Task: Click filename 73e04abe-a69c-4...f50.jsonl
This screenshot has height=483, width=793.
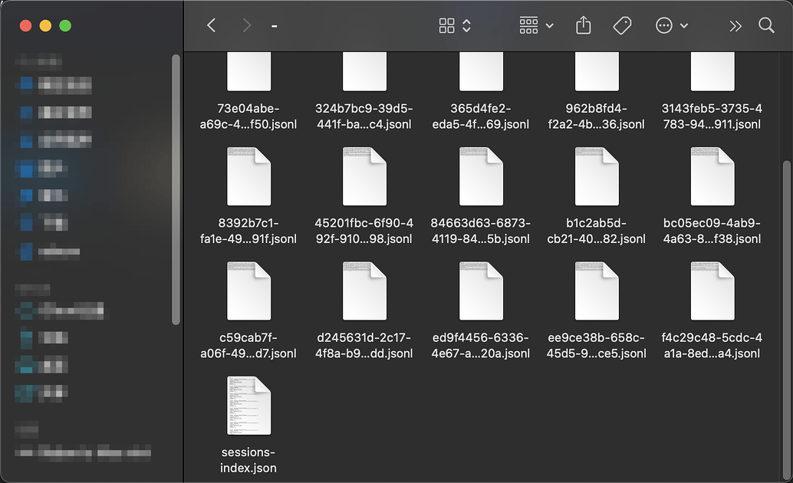Action: click(248, 117)
